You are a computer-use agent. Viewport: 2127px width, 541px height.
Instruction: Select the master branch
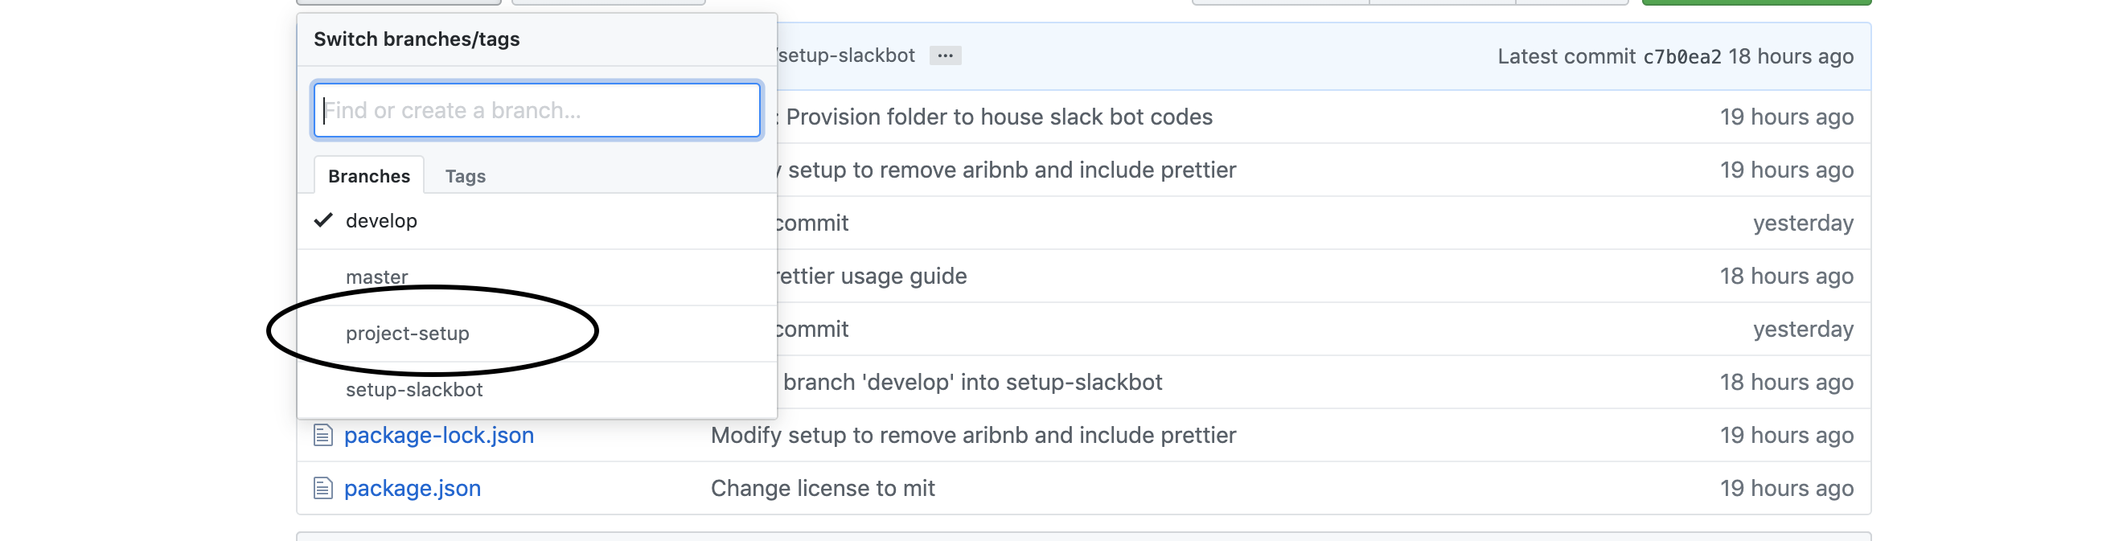coord(376,277)
